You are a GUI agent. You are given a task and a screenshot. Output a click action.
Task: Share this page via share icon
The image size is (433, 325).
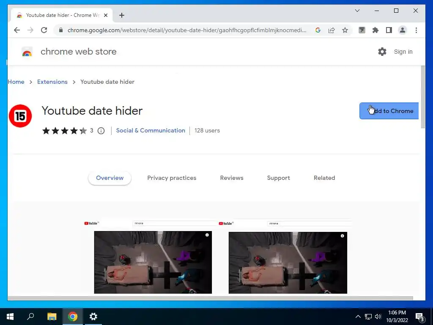[332, 30]
